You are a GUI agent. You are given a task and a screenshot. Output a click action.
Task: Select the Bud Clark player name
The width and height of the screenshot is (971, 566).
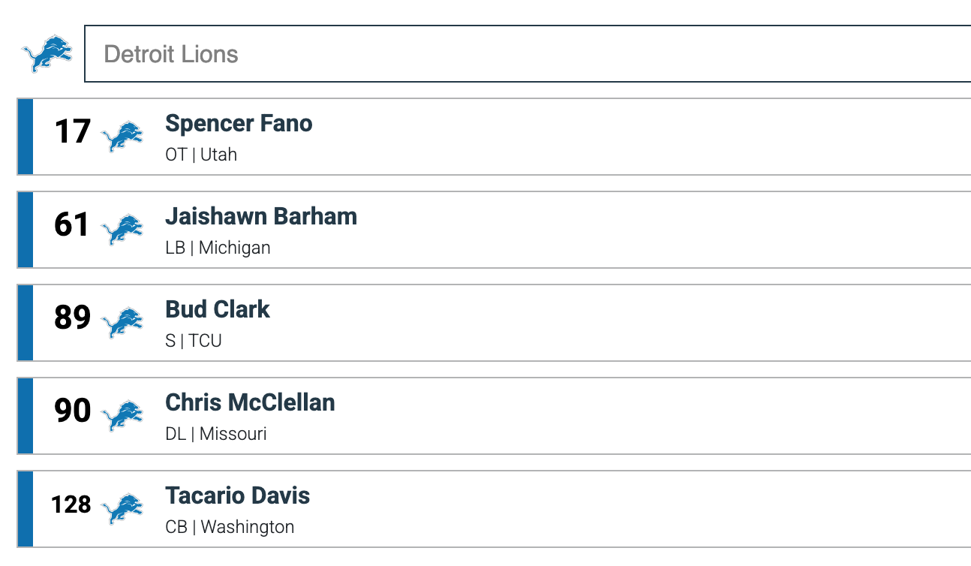coord(218,309)
